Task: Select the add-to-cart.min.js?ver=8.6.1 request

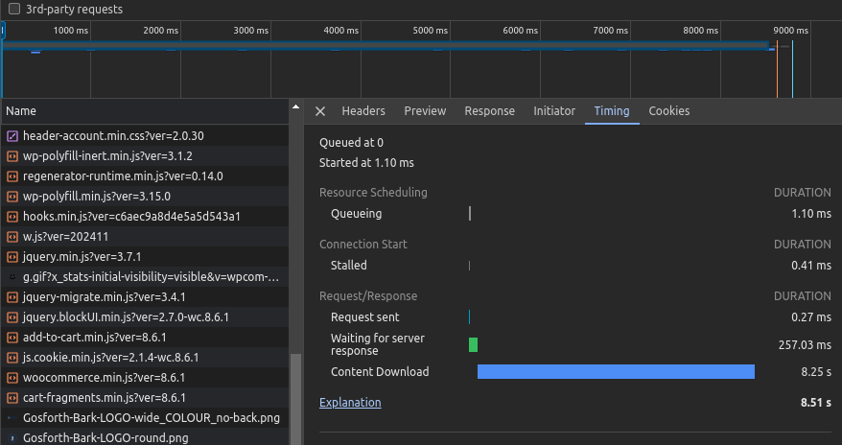Action: 145,337
